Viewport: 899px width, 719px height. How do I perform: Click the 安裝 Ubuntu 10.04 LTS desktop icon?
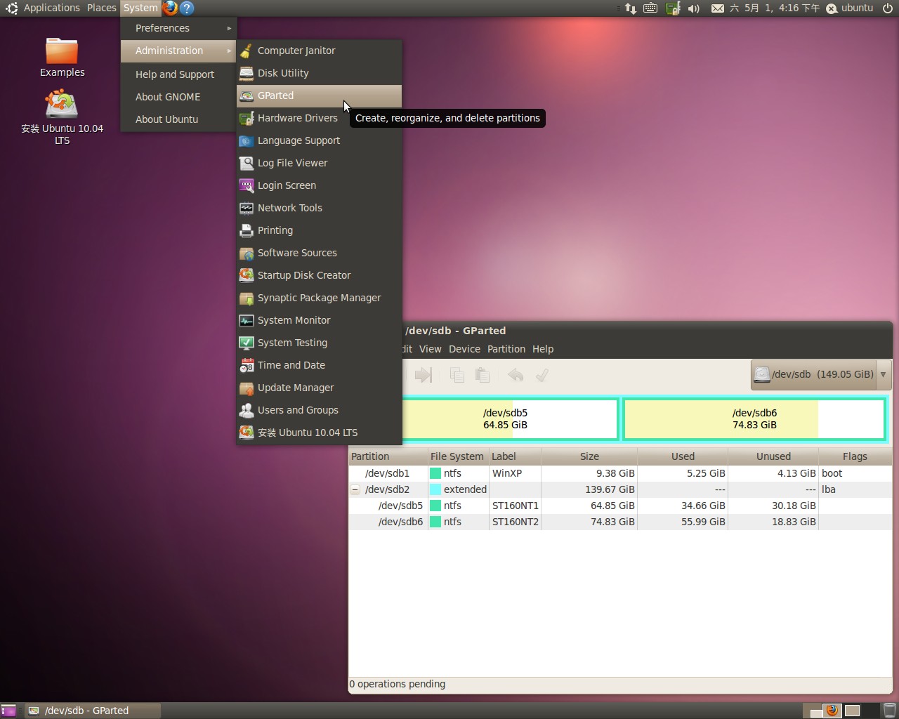pos(62,117)
